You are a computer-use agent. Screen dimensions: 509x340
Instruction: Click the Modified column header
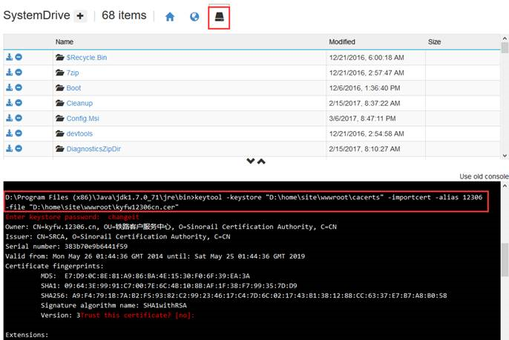pyautogui.click(x=341, y=42)
